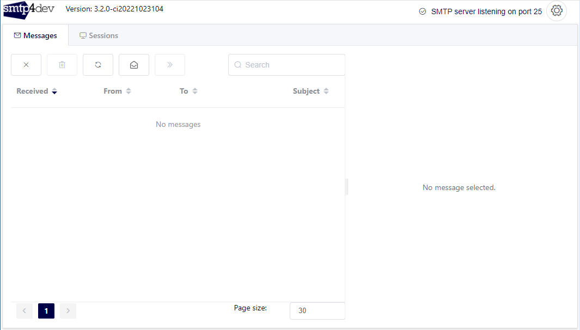The width and height of the screenshot is (580, 330).
Task: Click the relay message double-arrow icon
Action: (170, 65)
